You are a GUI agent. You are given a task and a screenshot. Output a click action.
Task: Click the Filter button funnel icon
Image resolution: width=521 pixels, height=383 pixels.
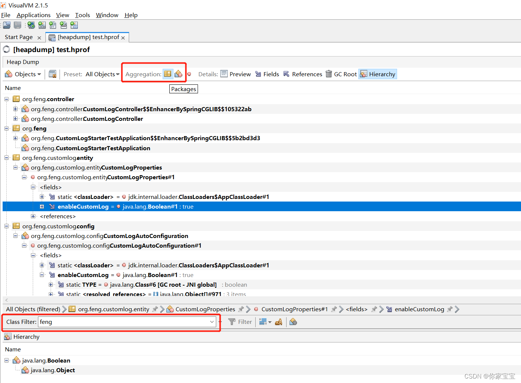(x=232, y=322)
